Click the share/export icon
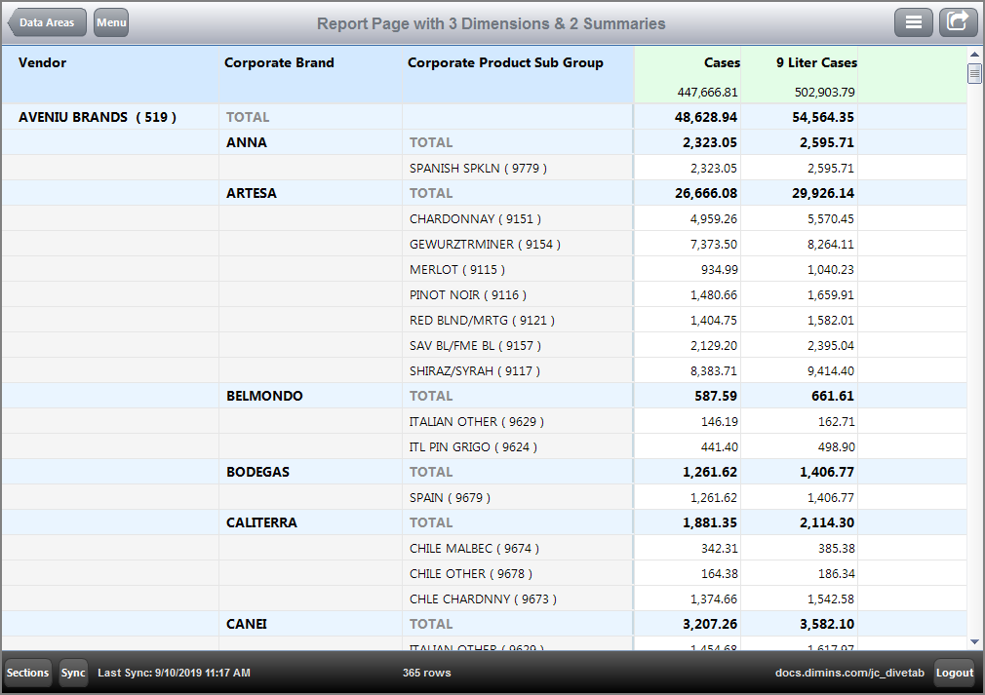This screenshot has height=695, width=985. click(x=958, y=22)
